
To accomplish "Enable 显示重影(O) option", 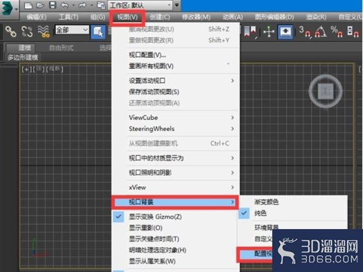I will click(x=175, y=228).
